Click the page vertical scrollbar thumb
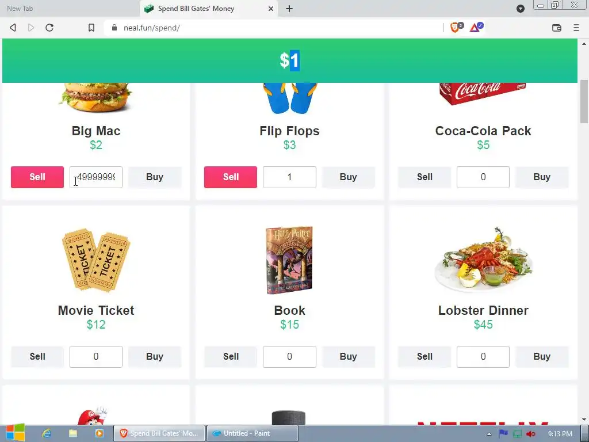 tap(584, 101)
